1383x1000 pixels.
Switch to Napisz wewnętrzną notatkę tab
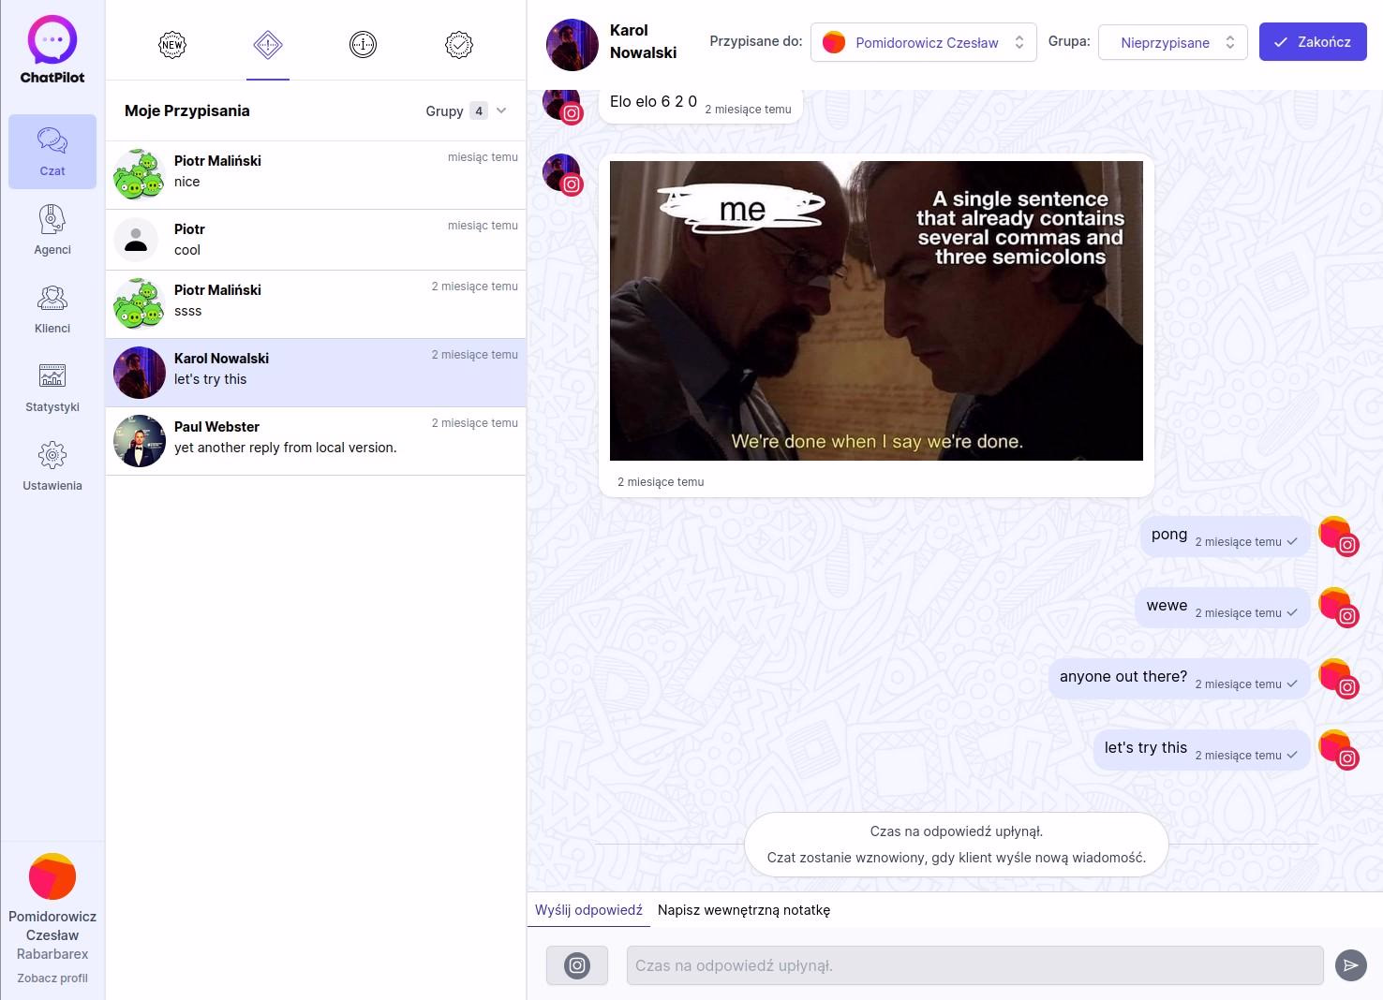point(743,910)
